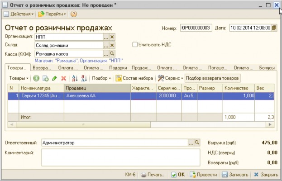Sort ascending with the A-Я icon

click(x=75, y=78)
